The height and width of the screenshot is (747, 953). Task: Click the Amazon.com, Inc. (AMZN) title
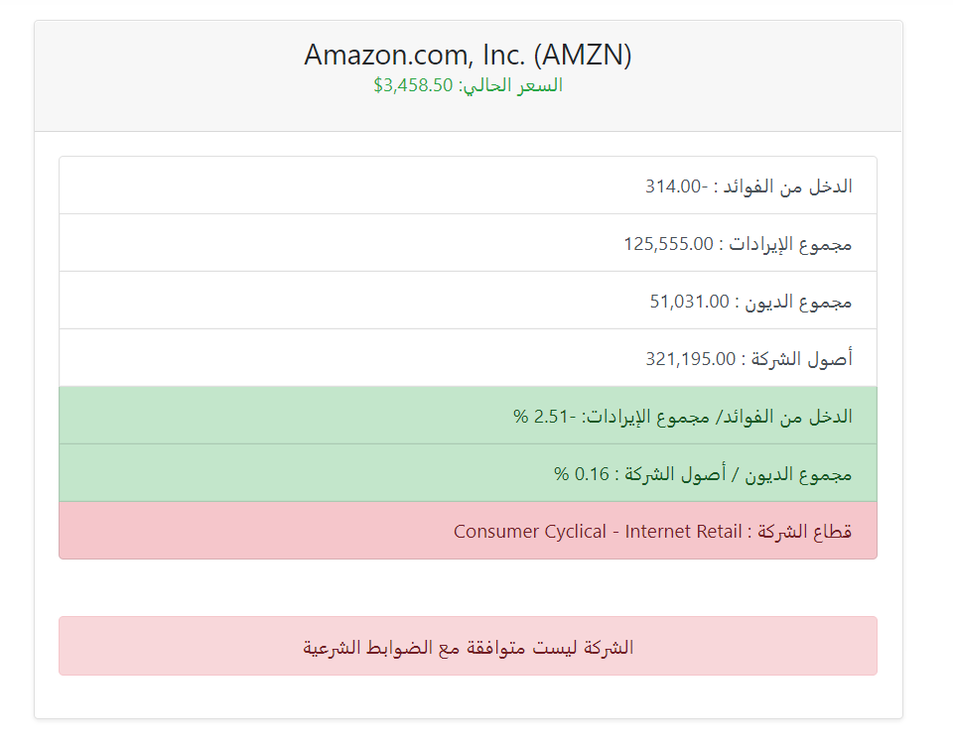(468, 55)
